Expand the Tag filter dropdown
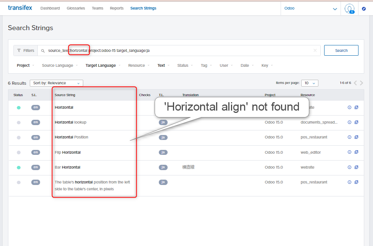This screenshot has width=373, height=246. click(206, 65)
